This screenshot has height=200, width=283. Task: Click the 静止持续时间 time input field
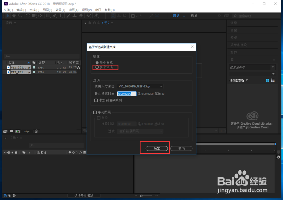127,94
